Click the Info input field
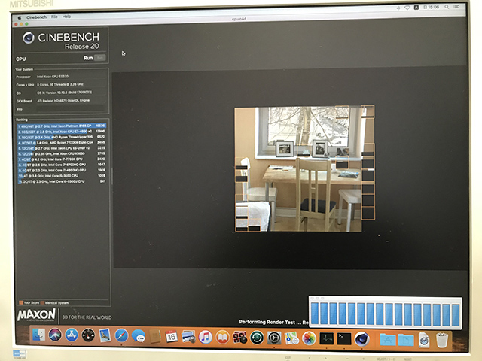Image resolution: width=482 pixels, height=361 pixels. click(71, 108)
